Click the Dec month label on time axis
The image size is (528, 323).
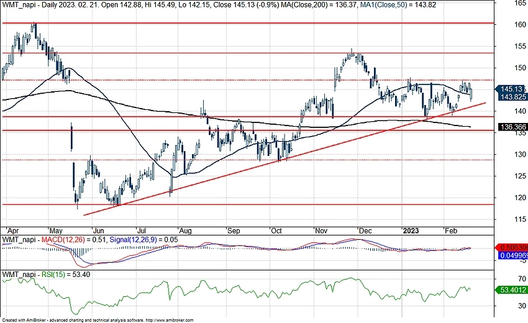tap(365, 231)
